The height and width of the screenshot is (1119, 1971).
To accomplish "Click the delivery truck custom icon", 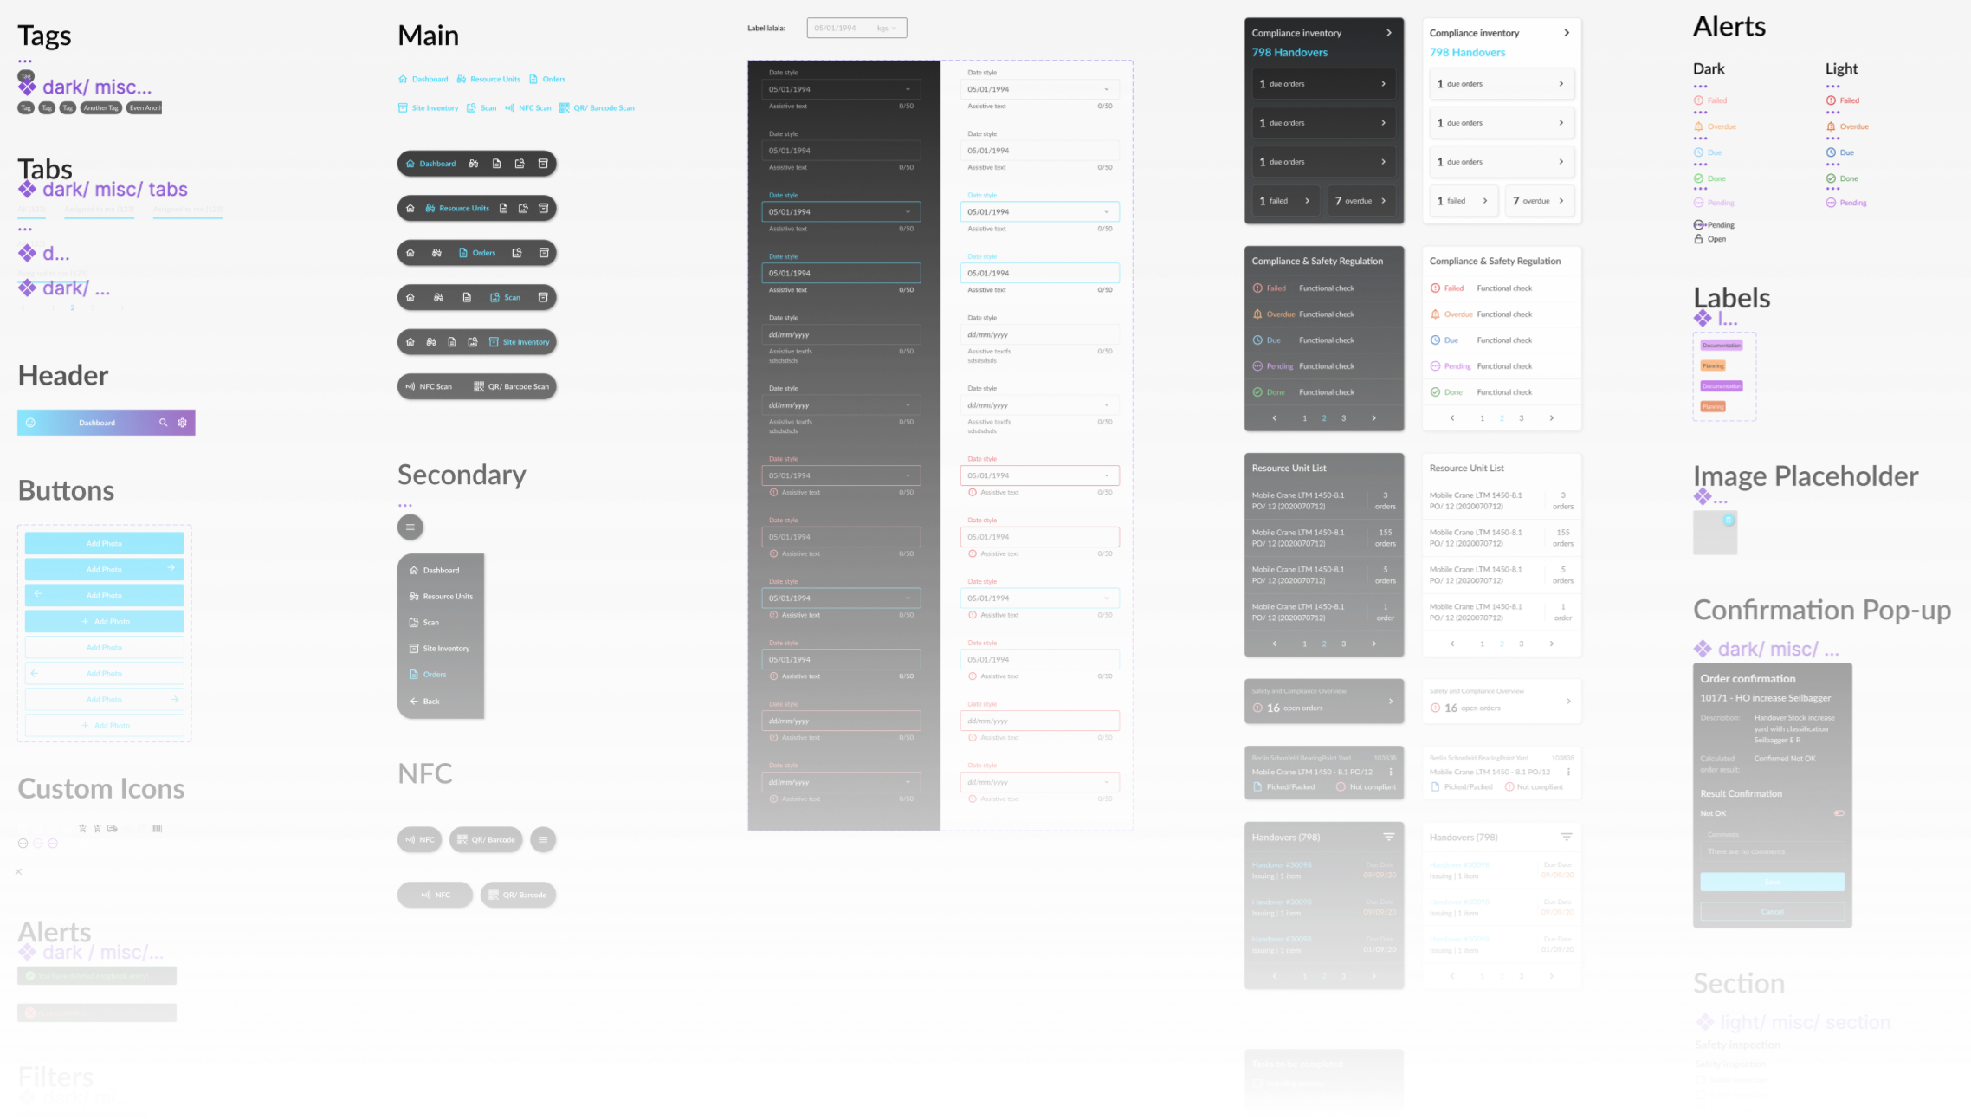I will point(113,829).
